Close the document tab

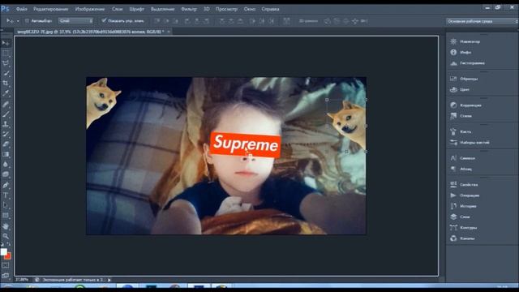pyautogui.click(x=169, y=32)
